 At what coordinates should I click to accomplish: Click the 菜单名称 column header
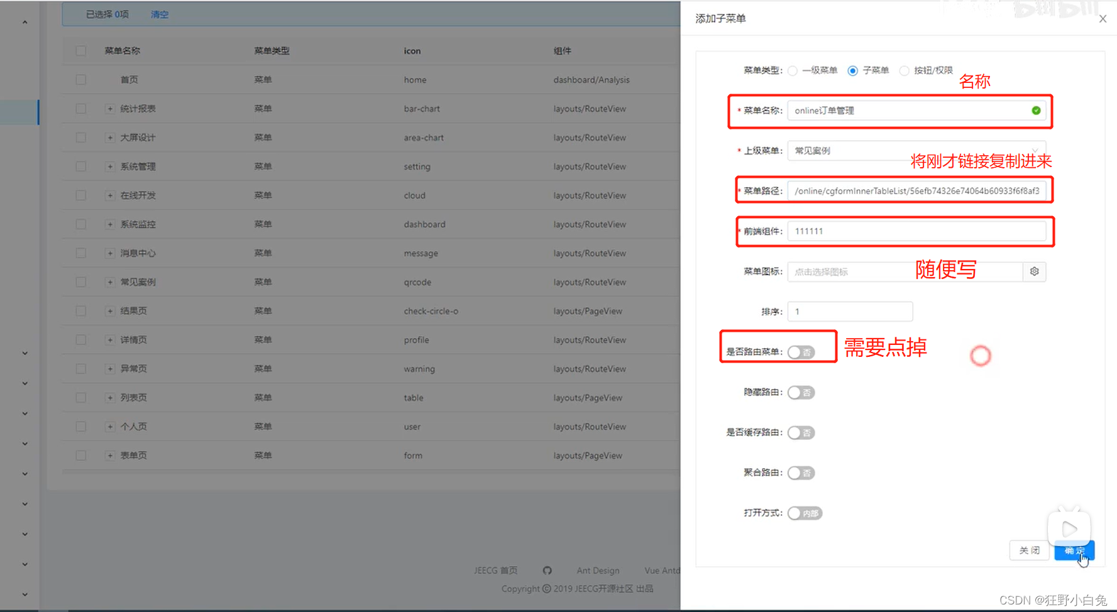click(x=123, y=51)
